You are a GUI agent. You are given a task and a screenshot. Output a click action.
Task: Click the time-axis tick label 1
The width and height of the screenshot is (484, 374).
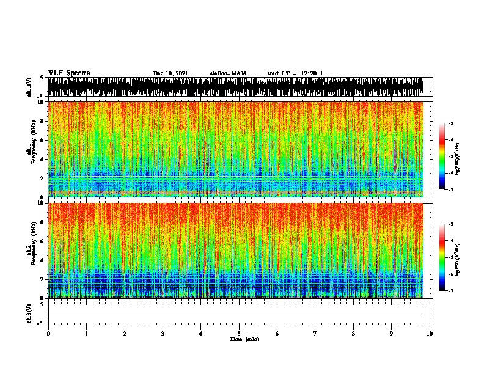[86, 334]
